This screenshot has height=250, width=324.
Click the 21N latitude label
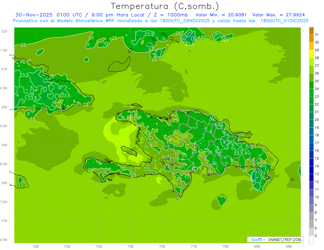5,69
